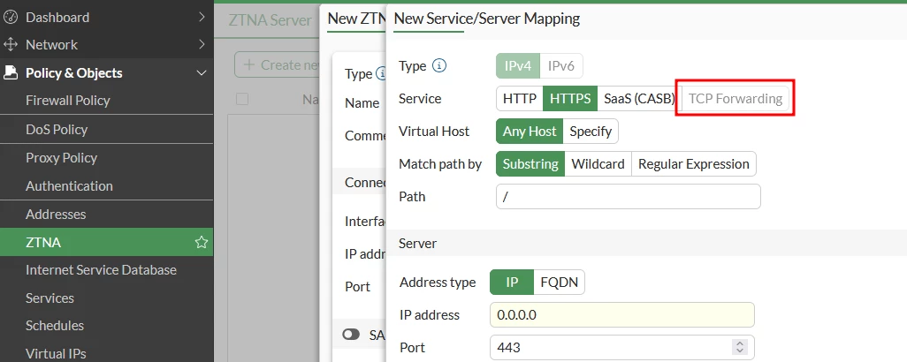The height and width of the screenshot is (362, 907).
Task: Click the Dashboard gauge icon
Action: coord(11,18)
